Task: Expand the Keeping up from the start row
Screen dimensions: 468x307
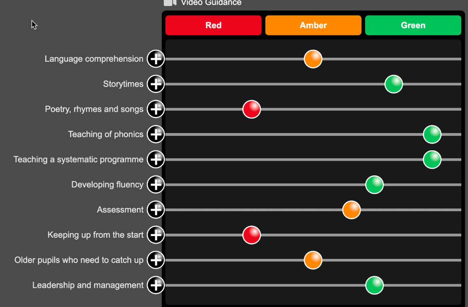Action: coord(156,235)
